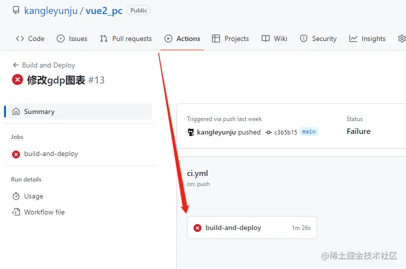Image resolution: width=406 pixels, height=269 pixels.
Task: Click the Wiki book icon
Action: click(x=265, y=38)
